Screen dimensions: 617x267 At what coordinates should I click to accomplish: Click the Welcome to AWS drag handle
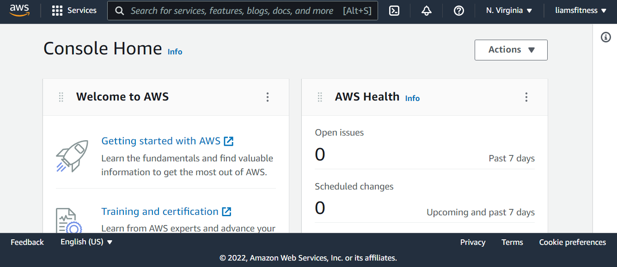click(x=61, y=97)
